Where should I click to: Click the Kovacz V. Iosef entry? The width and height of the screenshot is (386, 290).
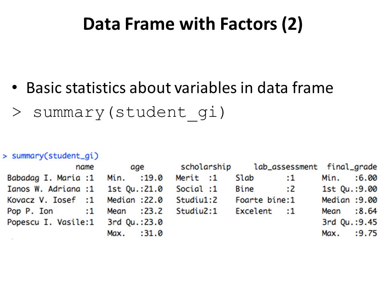[51, 200]
